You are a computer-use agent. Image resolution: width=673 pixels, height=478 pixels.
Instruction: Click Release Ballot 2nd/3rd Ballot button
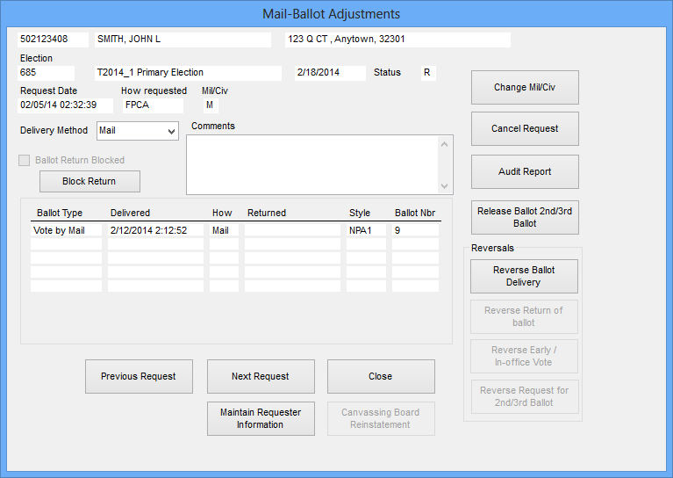pyautogui.click(x=525, y=218)
